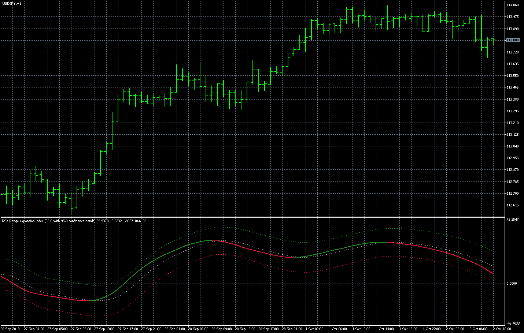This screenshot has width=524, height=333.
Task: Click the 0.0000 indicator scale level
Action: 512,284
